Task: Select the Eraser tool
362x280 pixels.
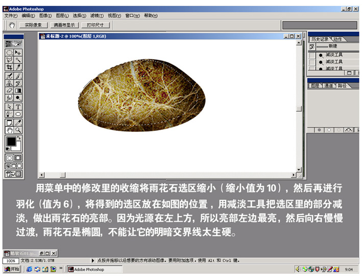Action: pyautogui.click(x=9, y=90)
